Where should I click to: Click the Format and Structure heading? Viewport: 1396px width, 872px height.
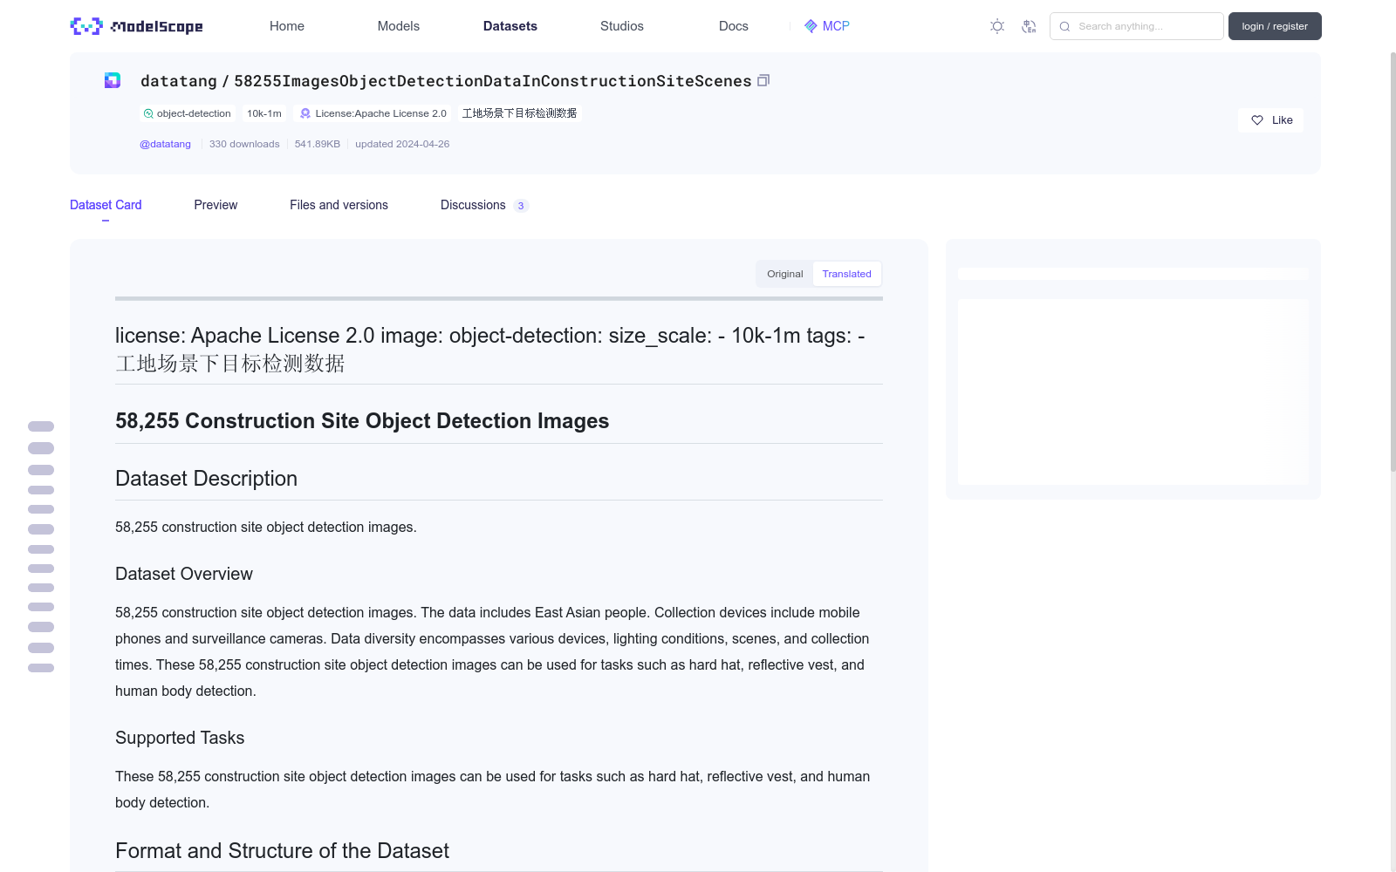point(282,851)
